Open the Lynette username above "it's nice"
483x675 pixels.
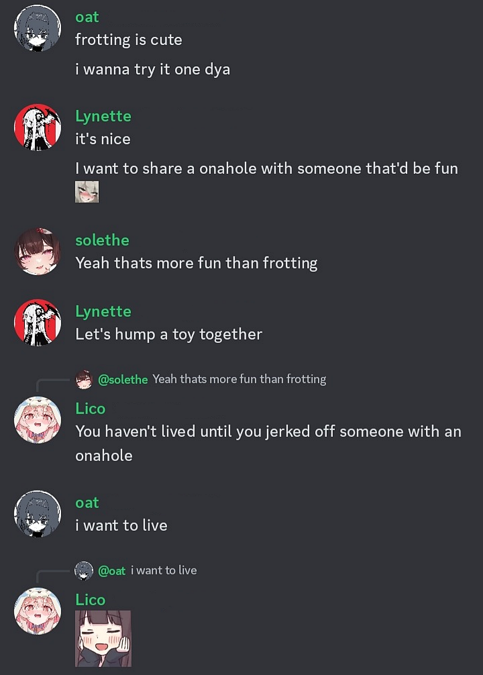click(103, 116)
